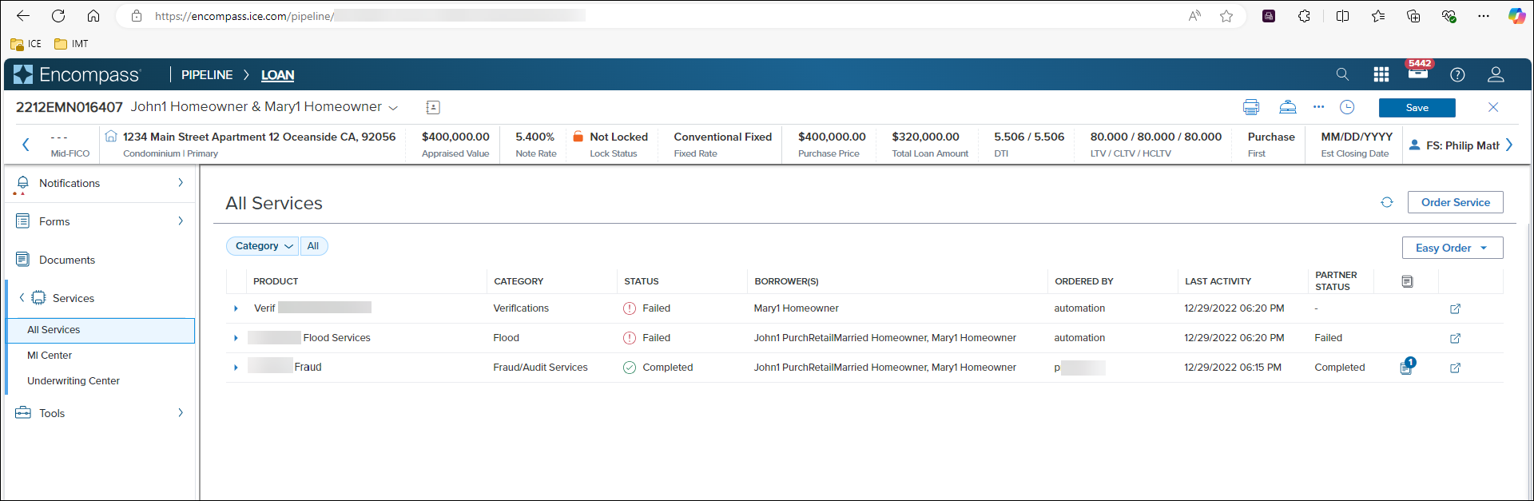Open the notifications inbox with 5442 badge

[1417, 74]
